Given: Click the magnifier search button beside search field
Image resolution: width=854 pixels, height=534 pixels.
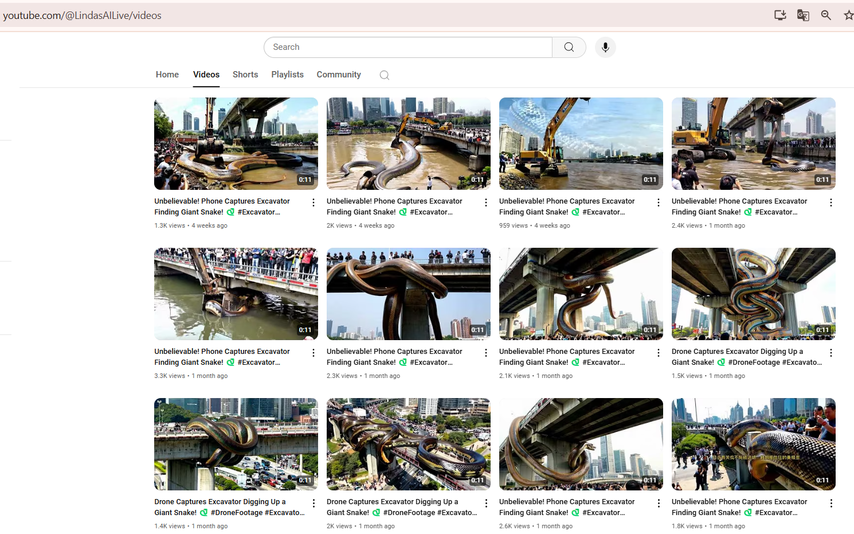Looking at the screenshot, I should (x=569, y=47).
